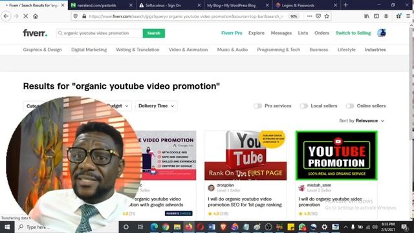Open Video & Animation category

click(188, 50)
